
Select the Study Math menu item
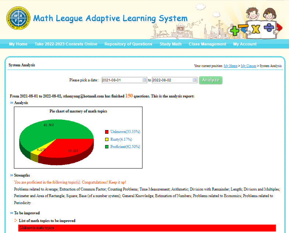tap(170, 44)
